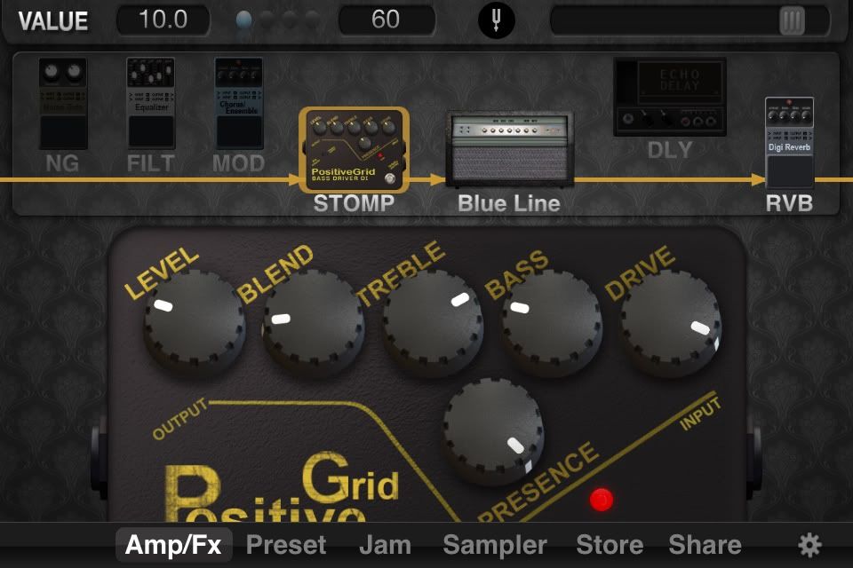Toggle the red pedal power LED
Screen dimensions: 853x568
[x=602, y=500]
